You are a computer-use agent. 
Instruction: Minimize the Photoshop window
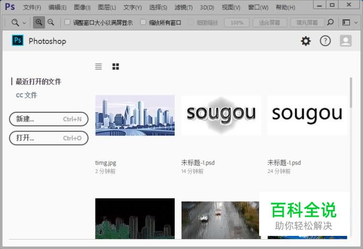tap(319, 5)
